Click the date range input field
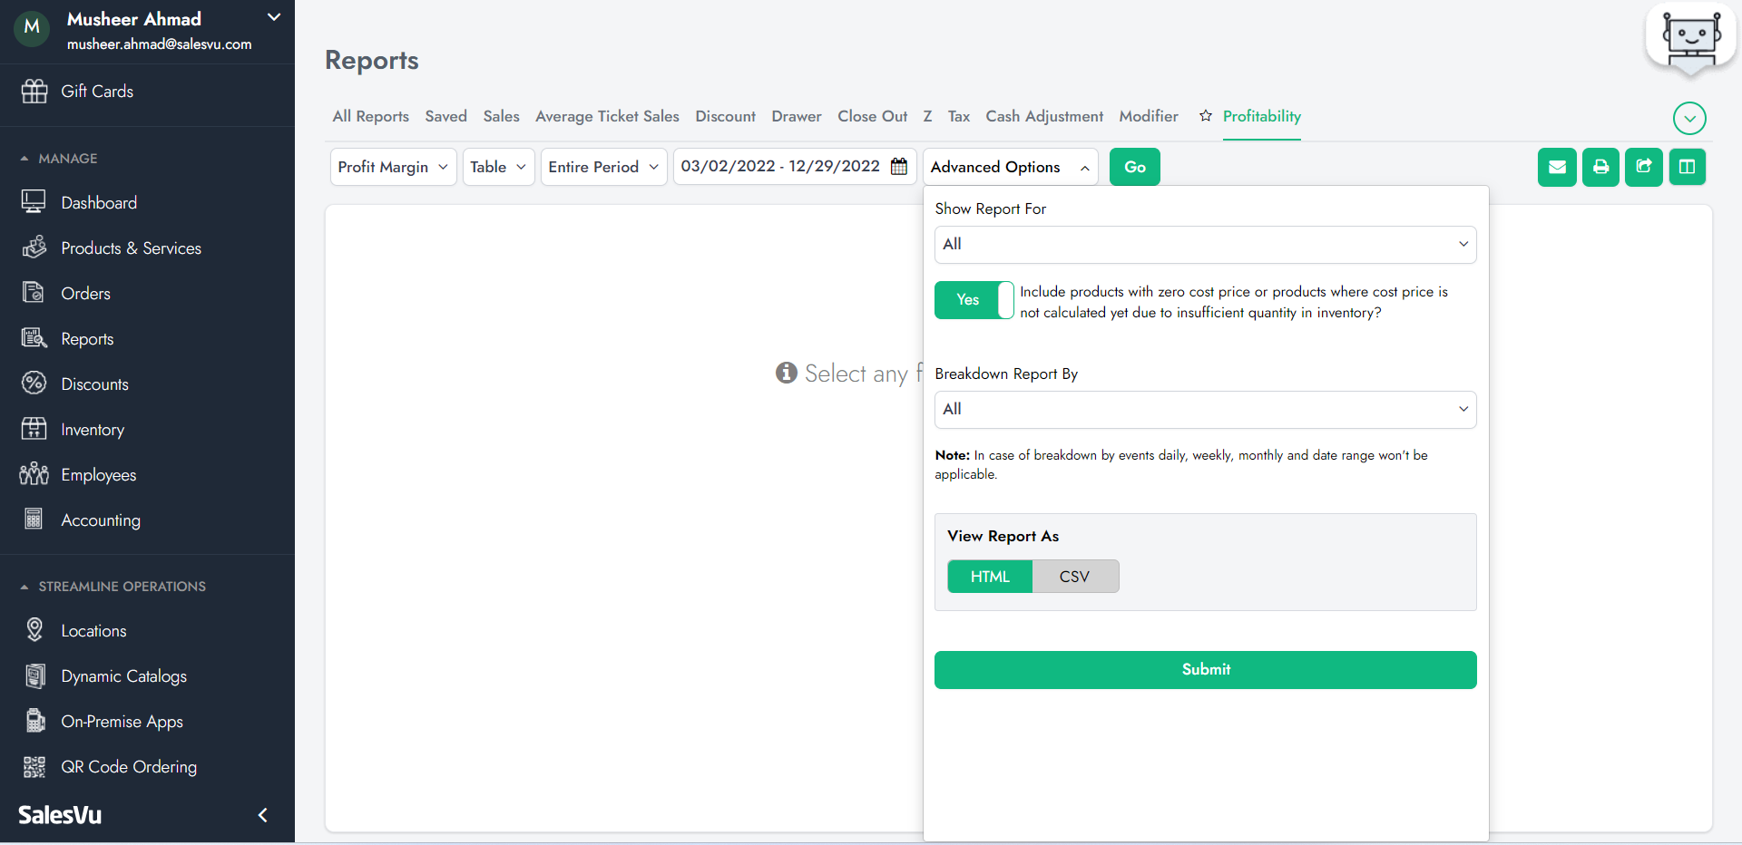 [x=780, y=167]
